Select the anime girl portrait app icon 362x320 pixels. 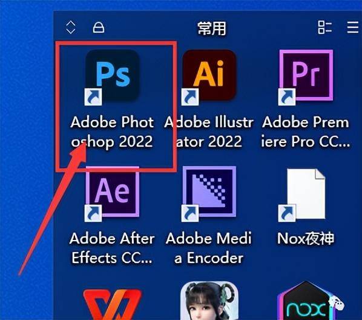[x=209, y=301]
